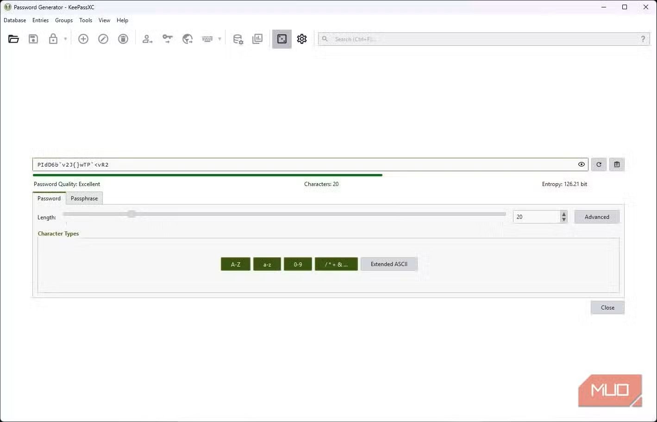Open the Groups menu

pyautogui.click(x=64, y=20)
